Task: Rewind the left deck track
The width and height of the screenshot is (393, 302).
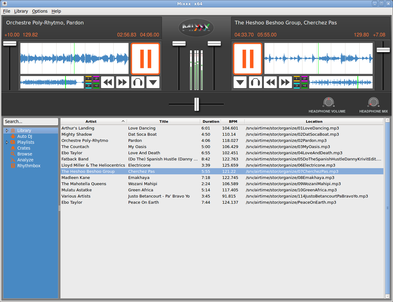Action: pos(108,82)
